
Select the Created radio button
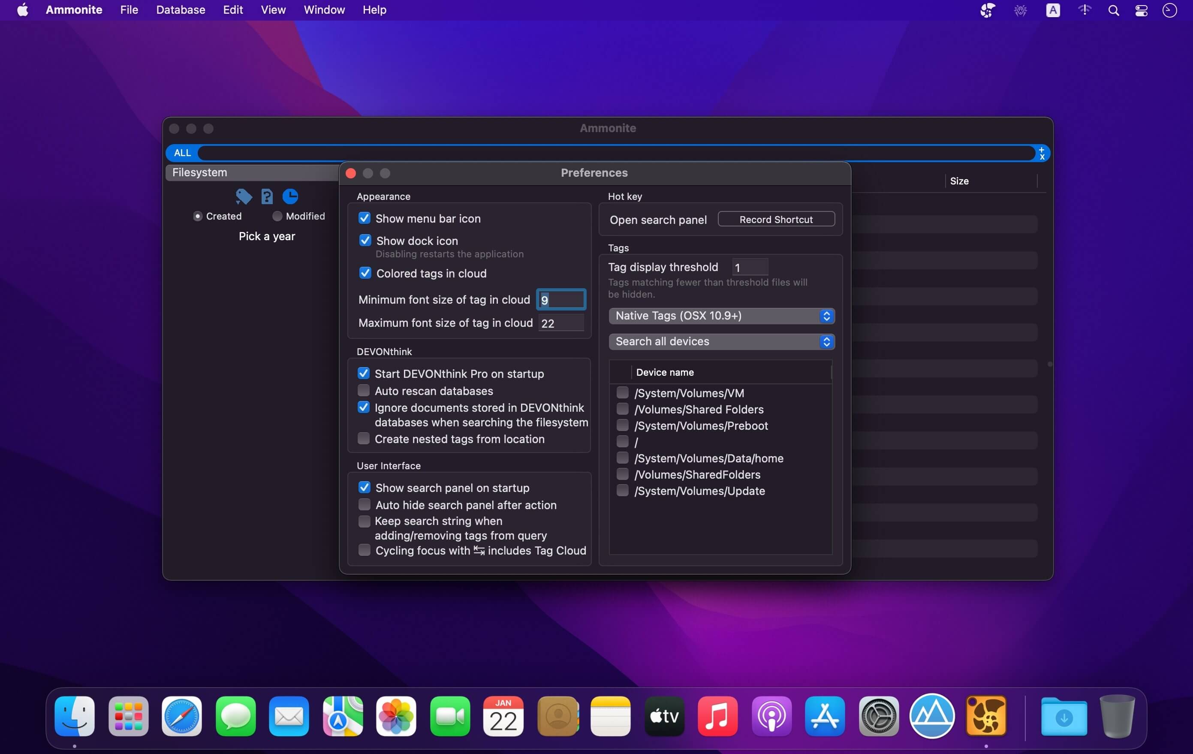198,216
